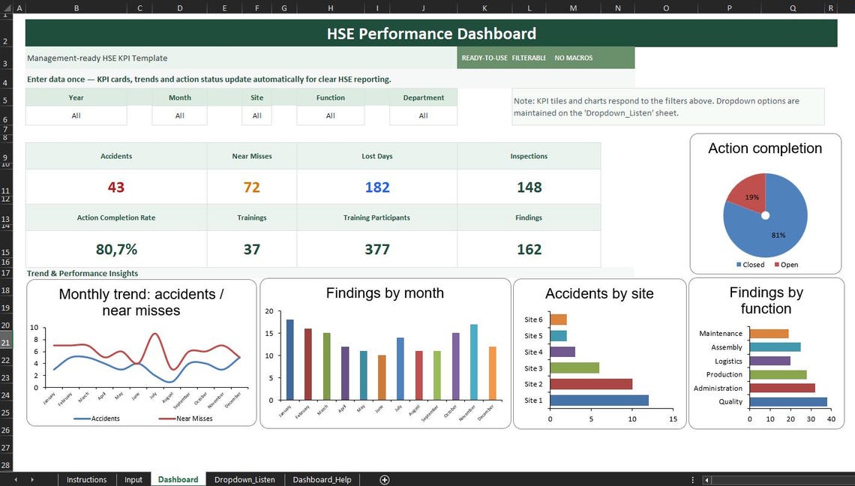Click the note about Dropdown_Listen sheet
This screenshot has height=486, width=855.
(x=668, y=107)
